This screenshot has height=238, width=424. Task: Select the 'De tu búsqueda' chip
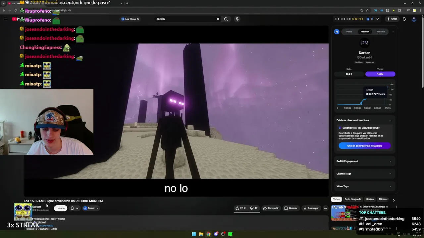click(x=353, y=199)
